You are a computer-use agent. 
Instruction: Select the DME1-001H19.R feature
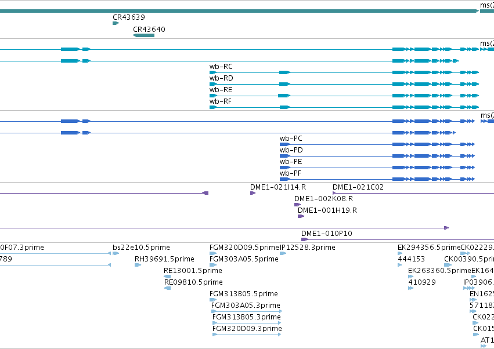point(327,210)
